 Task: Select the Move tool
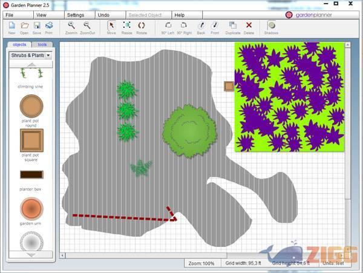pos(111,26)
